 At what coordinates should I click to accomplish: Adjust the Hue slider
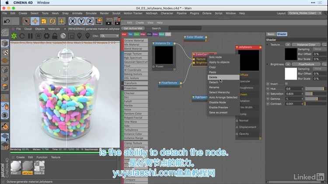314,89
